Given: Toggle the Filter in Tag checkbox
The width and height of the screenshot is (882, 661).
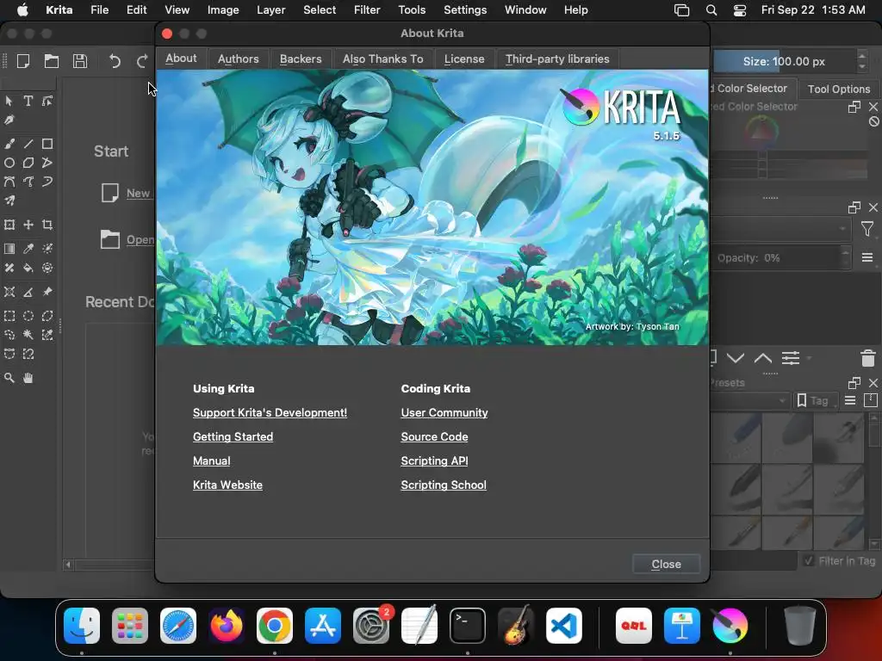Looking at the screenshot, I should (809, 561).
